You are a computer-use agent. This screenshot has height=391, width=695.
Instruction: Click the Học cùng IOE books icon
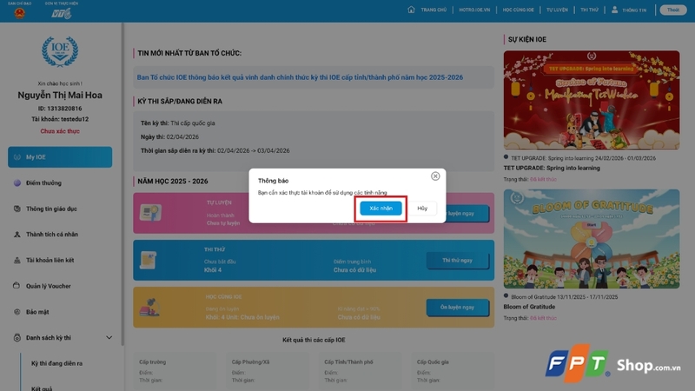click(149, 307)
